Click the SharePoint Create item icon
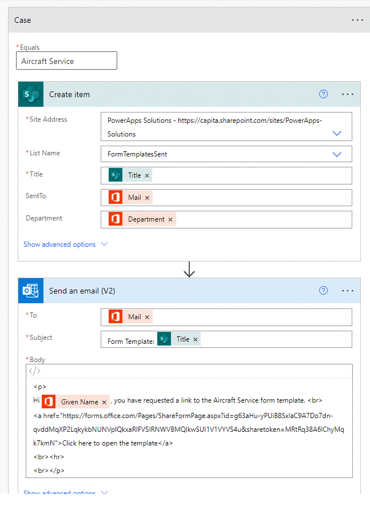370x514 pixels. tap(31, 94)
